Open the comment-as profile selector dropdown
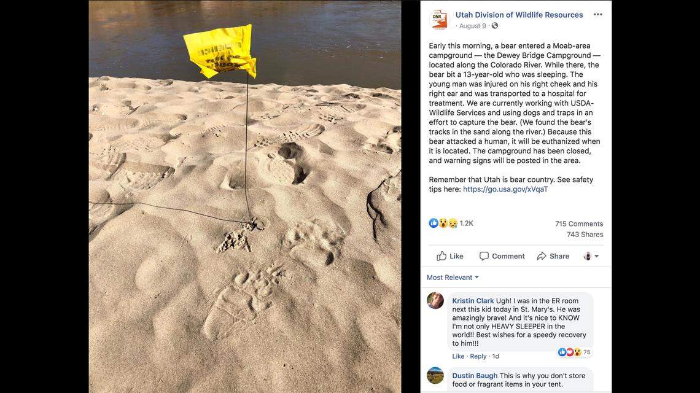700x393 pixels. [591, 256]
